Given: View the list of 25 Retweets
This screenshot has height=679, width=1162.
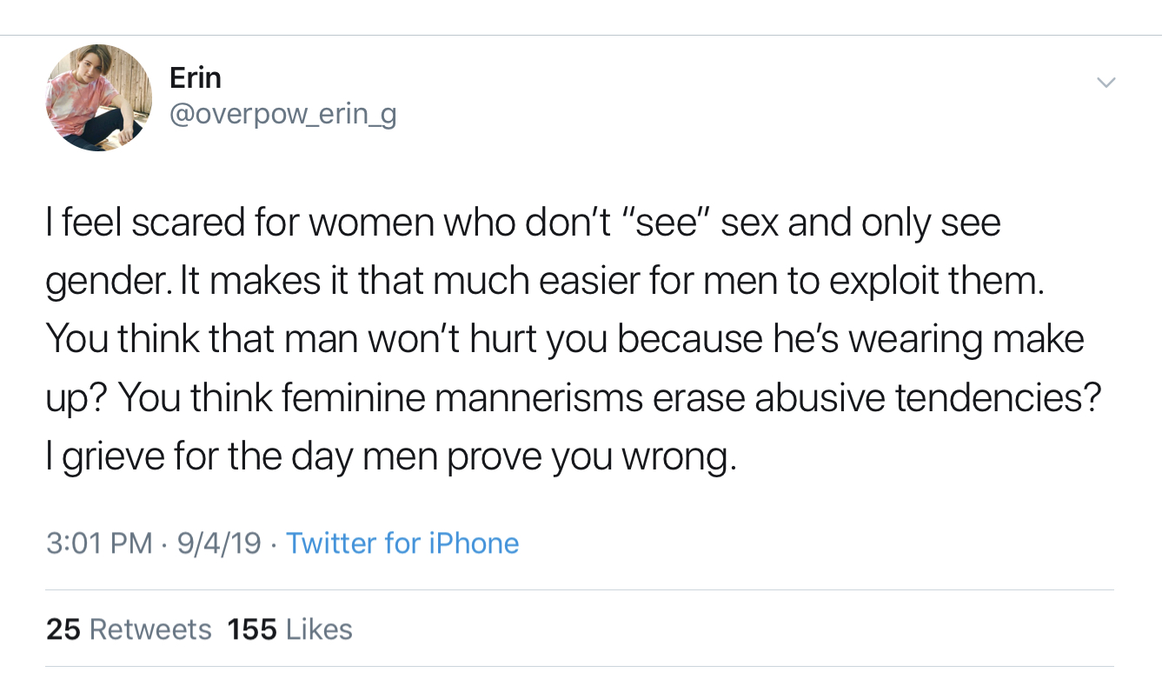Looking at the screenshot, I should [129, 629].
